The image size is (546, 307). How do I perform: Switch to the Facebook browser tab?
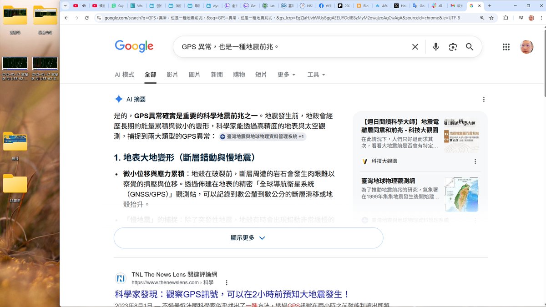pos(326,6)
